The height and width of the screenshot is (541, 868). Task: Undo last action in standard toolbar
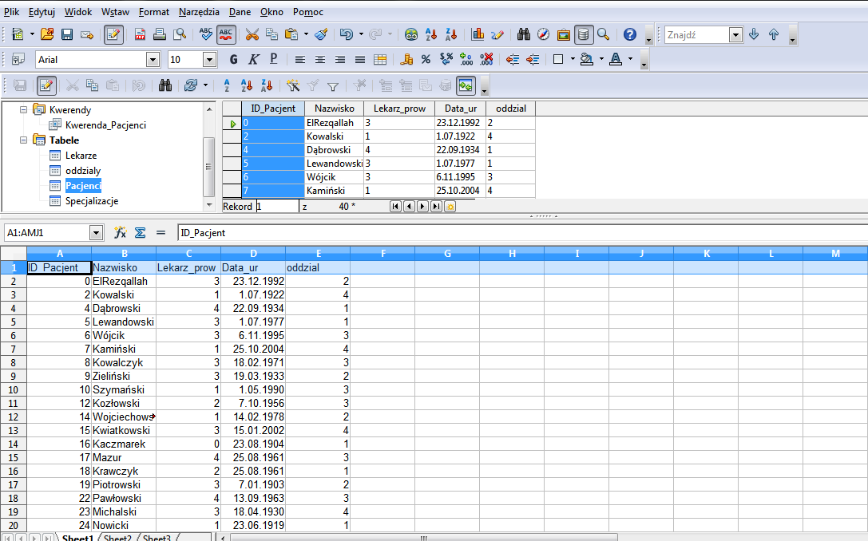(347, 35)
